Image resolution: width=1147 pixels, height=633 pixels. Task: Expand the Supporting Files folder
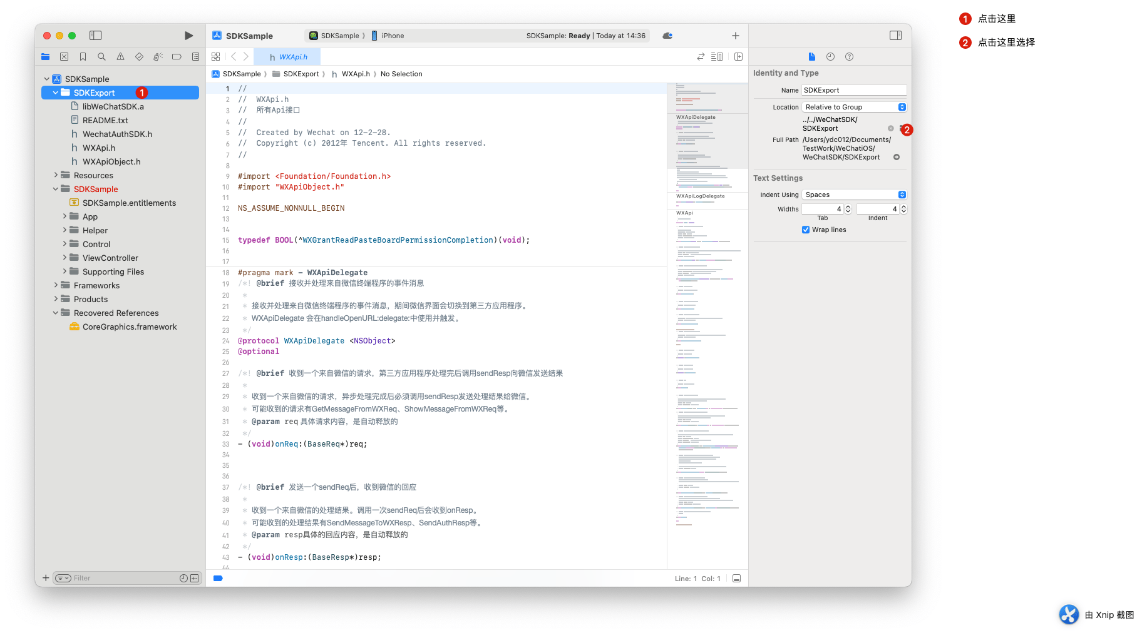[64, 271]
